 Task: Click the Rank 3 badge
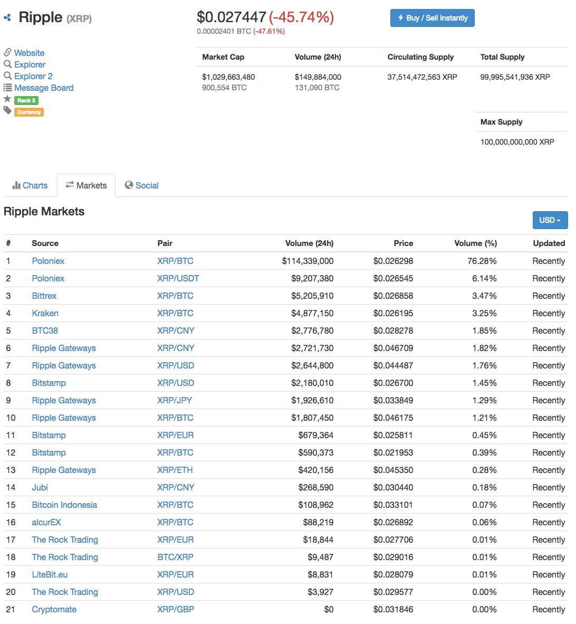click(x=26, y=100)
